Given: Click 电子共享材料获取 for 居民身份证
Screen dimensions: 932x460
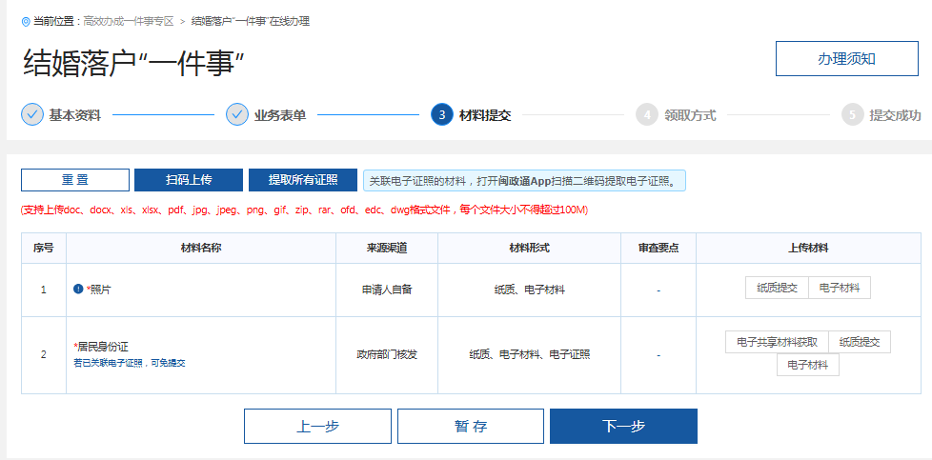Looking at the screenshot, I should coord(777,342).
